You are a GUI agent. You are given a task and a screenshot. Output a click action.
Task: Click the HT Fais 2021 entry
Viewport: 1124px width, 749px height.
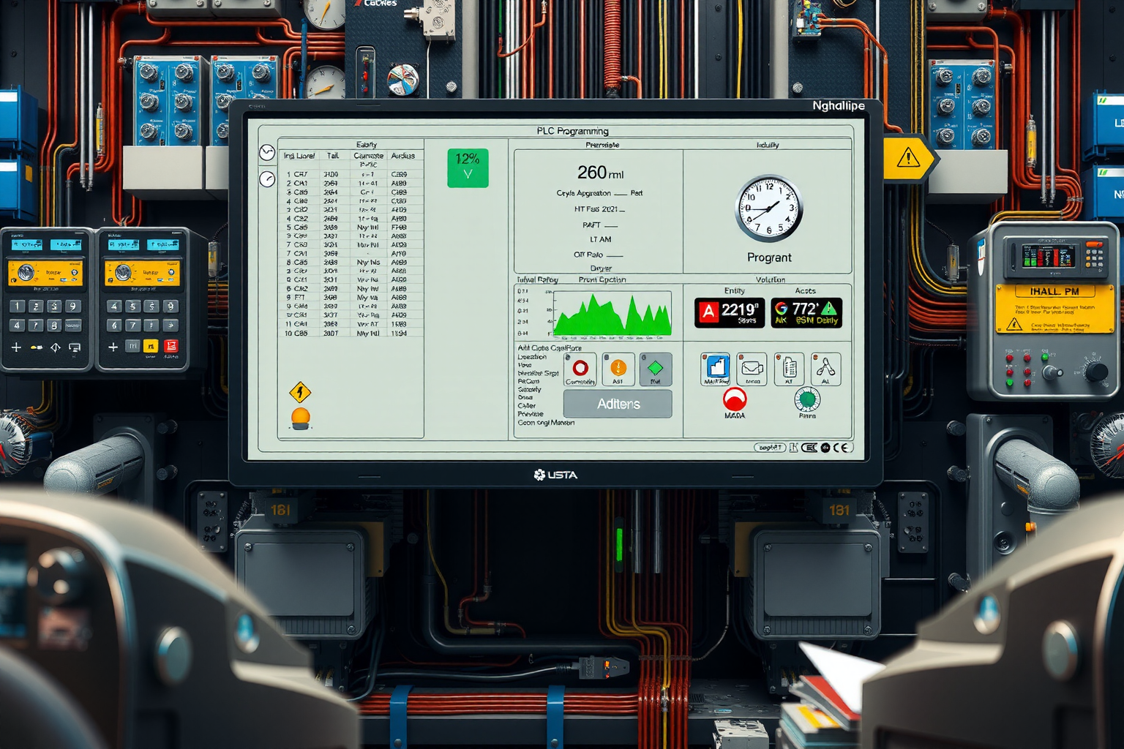(x=600, y=209)
